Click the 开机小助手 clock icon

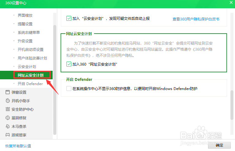coord(8,101)
